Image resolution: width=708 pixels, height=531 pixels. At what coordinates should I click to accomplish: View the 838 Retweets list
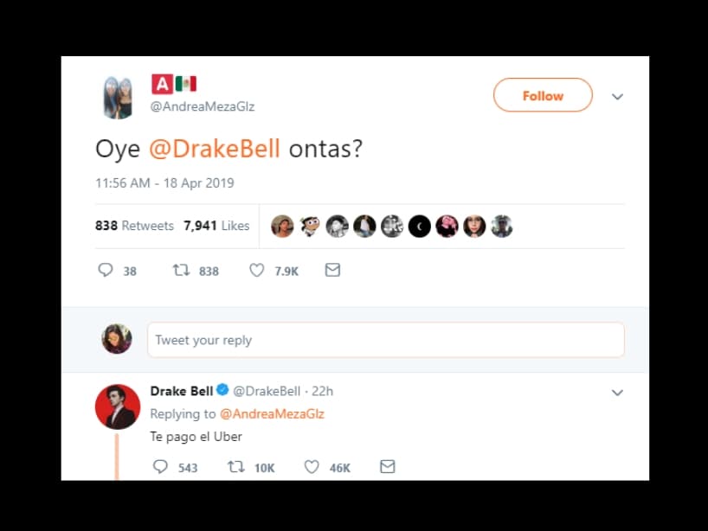pyautogui.click(x=134, y=225)
